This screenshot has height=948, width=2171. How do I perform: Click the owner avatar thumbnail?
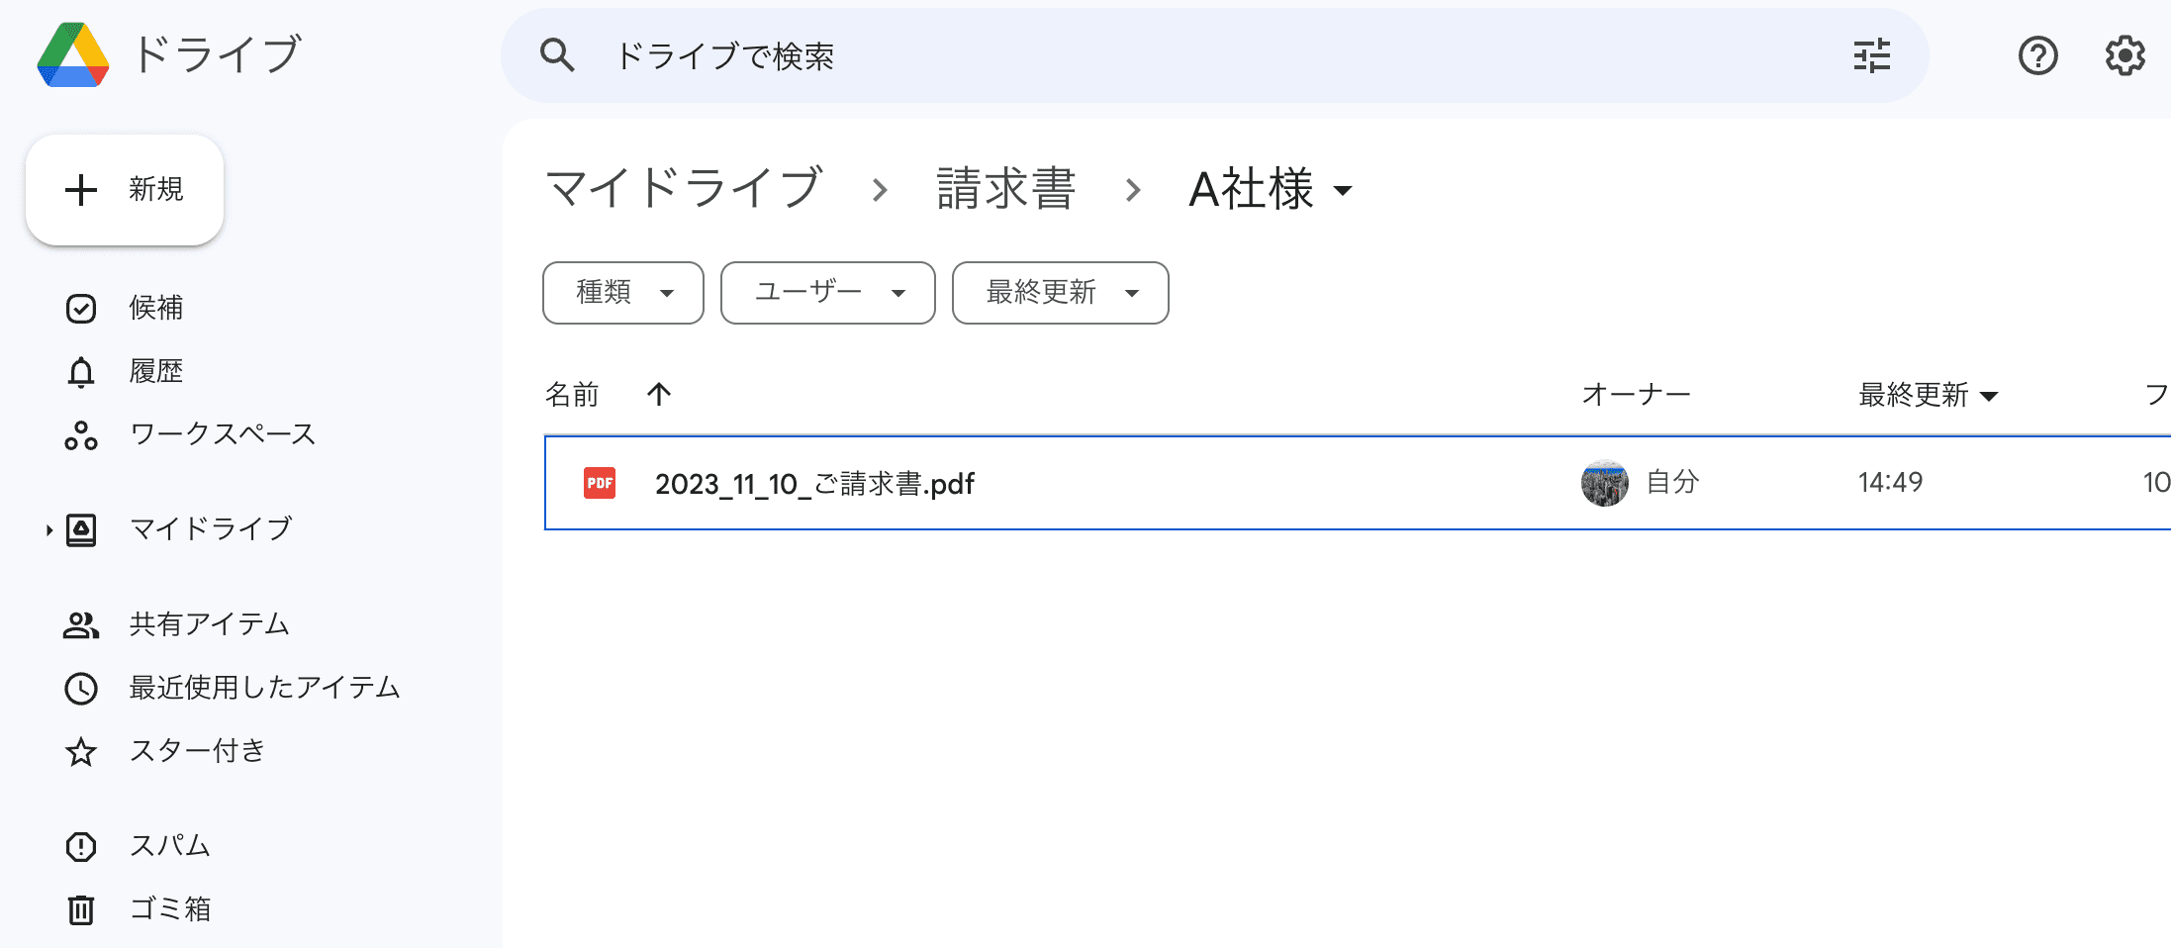(1604, 483)
